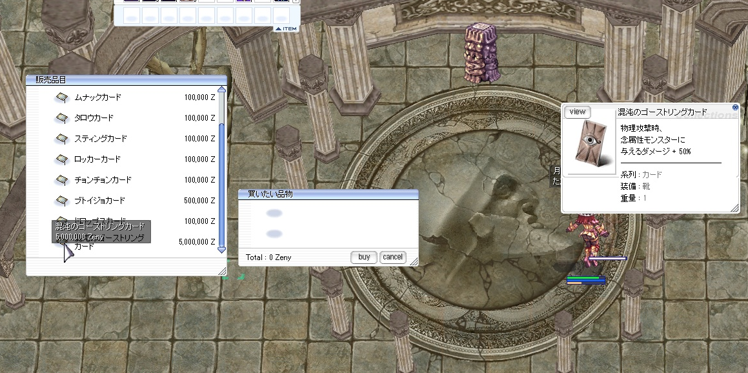Click the totem-like NPC in the courtyard
Screen dimensions: 748x373
pyautogui.click(x=481, y=53)
